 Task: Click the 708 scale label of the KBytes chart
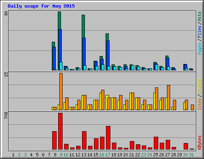pos(6,115)
